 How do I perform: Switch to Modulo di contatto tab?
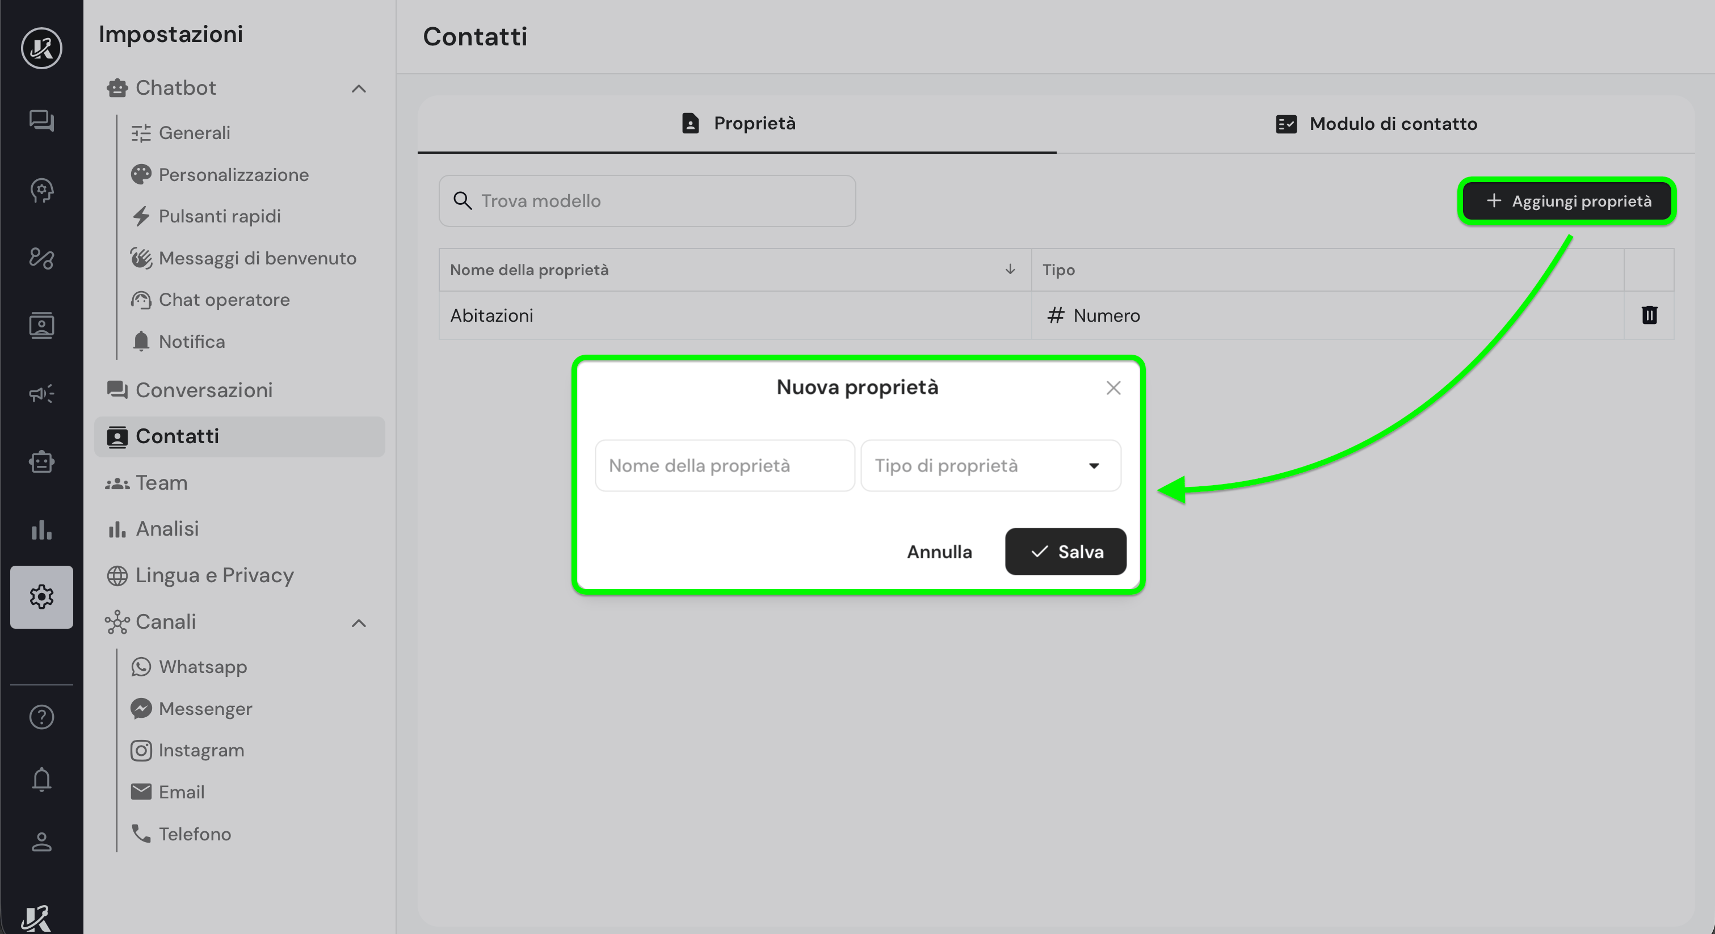[x=1376, y=124]
